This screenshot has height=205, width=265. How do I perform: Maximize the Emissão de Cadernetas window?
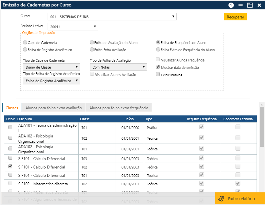click(x=250, y=5)
